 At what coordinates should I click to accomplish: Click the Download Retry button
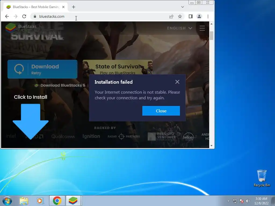point(42,69)
